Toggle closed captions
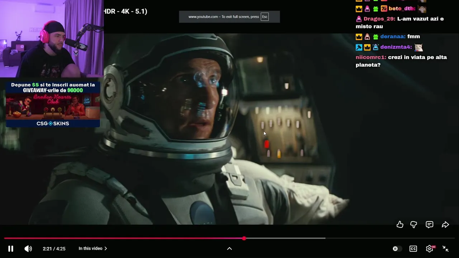Screen dimensions: 459x258 point(413,248)
